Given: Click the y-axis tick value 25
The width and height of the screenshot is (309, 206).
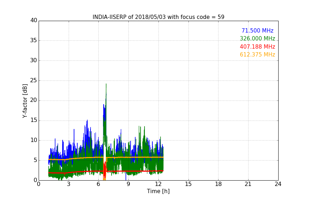Looking at the screenshot, I should 34,80.
